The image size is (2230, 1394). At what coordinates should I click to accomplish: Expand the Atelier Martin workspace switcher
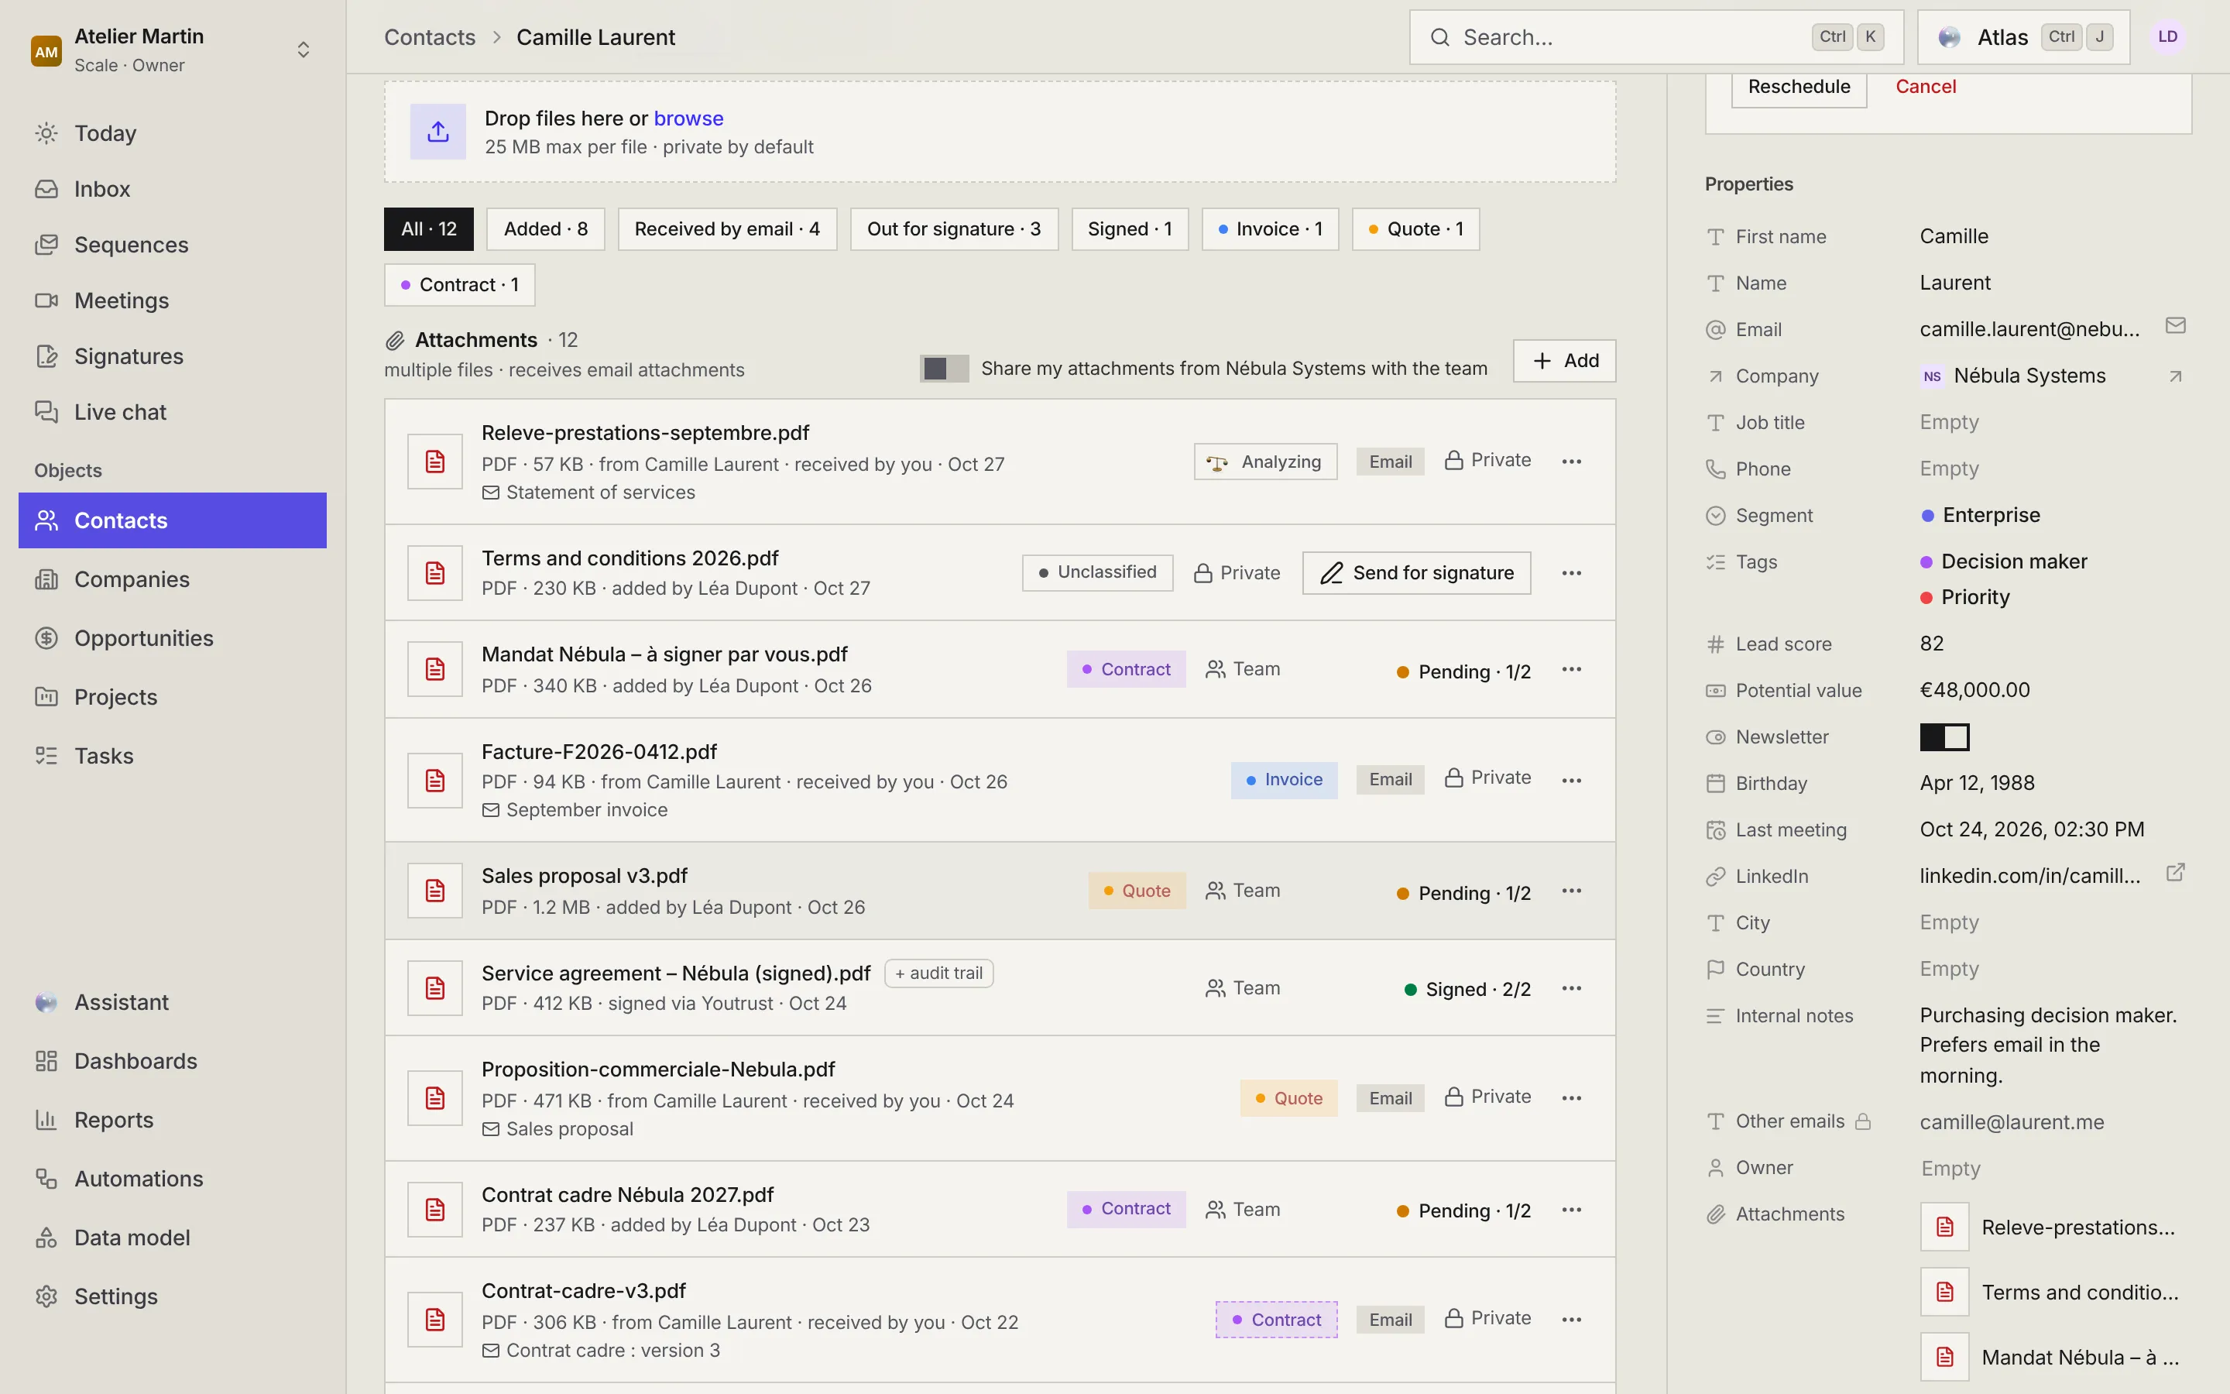[173, 50]
